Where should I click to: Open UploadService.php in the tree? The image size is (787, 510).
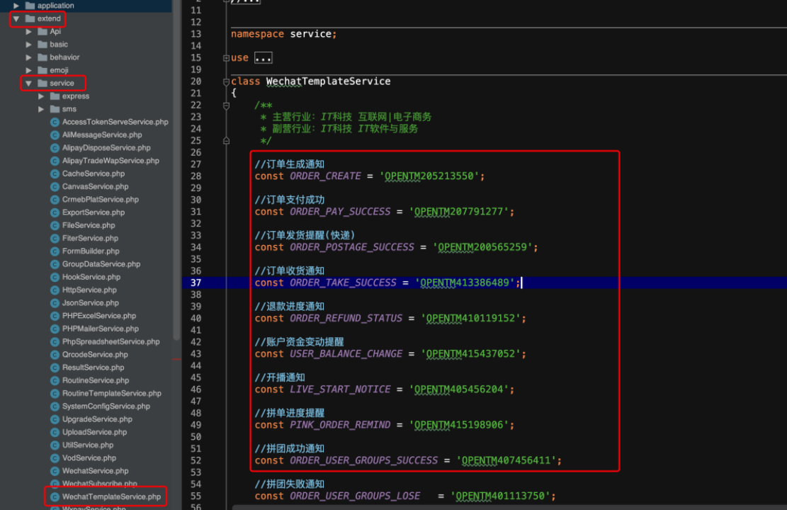[x=94, y=432]
